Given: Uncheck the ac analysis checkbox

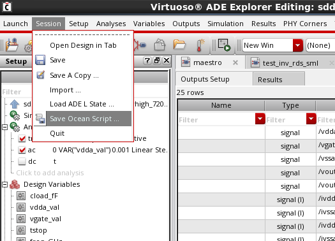Looking at the screenshot, I should tap(22, 150).
